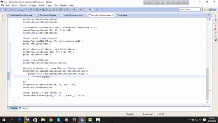Close the sample_Software.java tab
This screenshot has width=218, height=123.
[113, 15]
